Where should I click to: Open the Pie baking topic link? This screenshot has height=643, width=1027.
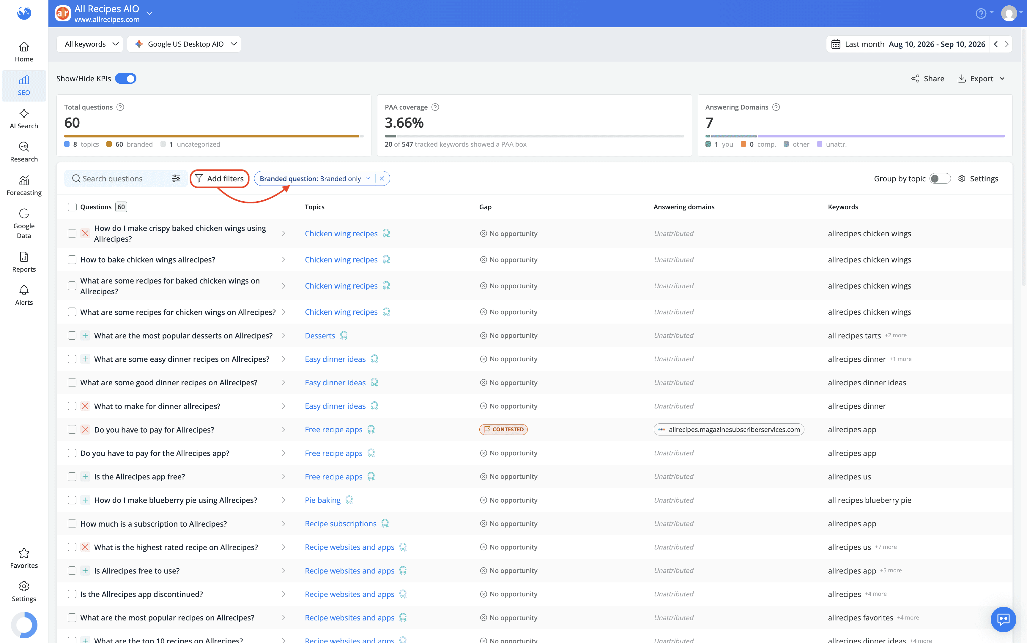tap(323, 500)
